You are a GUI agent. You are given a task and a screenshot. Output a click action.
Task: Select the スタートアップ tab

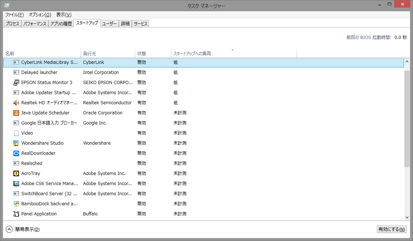click(87, 23)
